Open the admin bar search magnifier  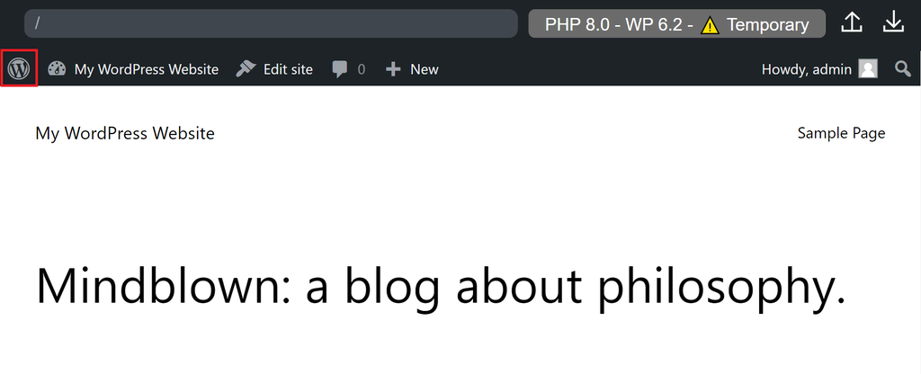pyautogui.click(x=902, y=69)
